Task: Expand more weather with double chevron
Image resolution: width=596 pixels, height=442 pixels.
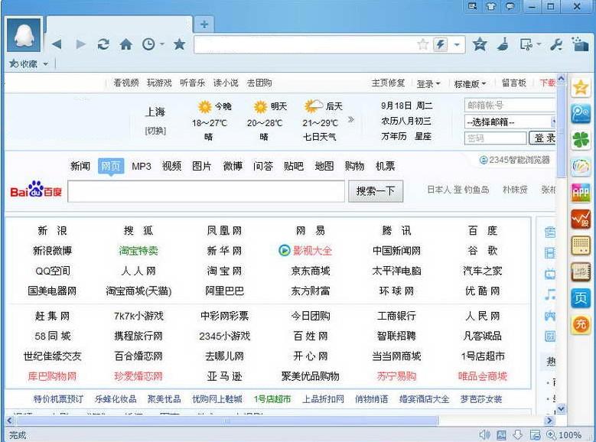Action: (x=351, y=120)
